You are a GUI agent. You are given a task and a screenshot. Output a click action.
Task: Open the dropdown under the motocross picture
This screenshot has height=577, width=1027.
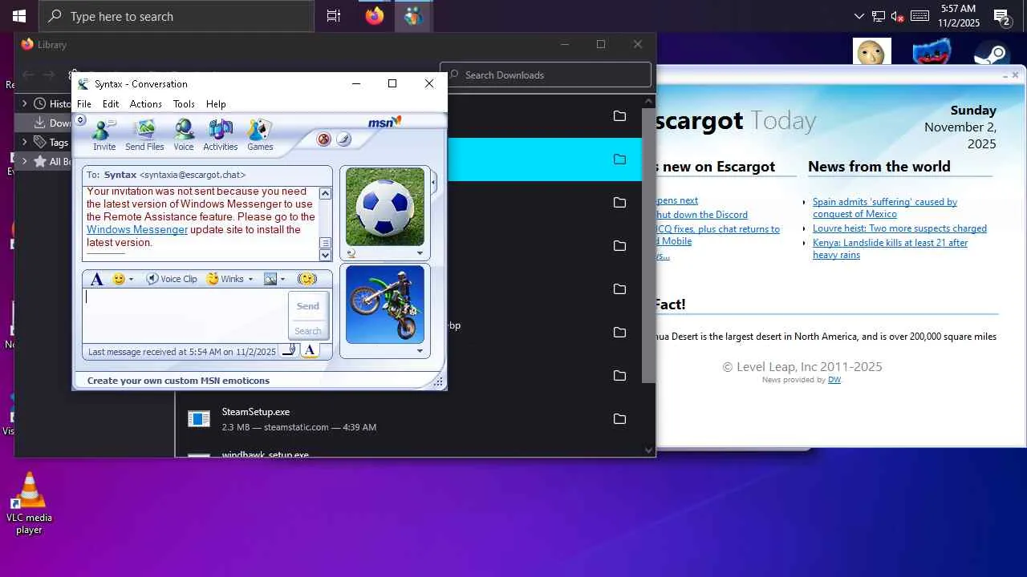[x=419, y=351]
